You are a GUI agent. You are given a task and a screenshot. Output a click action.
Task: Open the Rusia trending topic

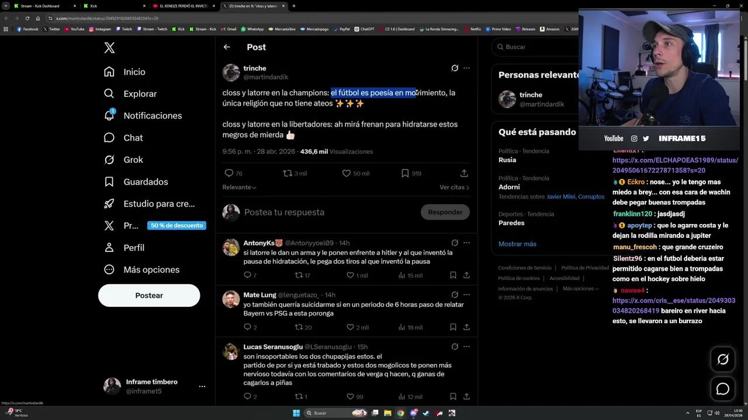(507, 160)
